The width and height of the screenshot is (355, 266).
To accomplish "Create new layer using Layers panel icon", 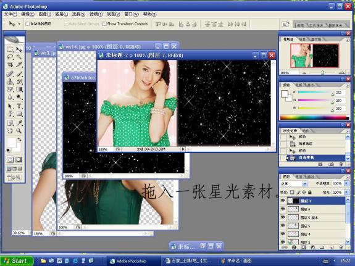I will (x=331, y=247).
